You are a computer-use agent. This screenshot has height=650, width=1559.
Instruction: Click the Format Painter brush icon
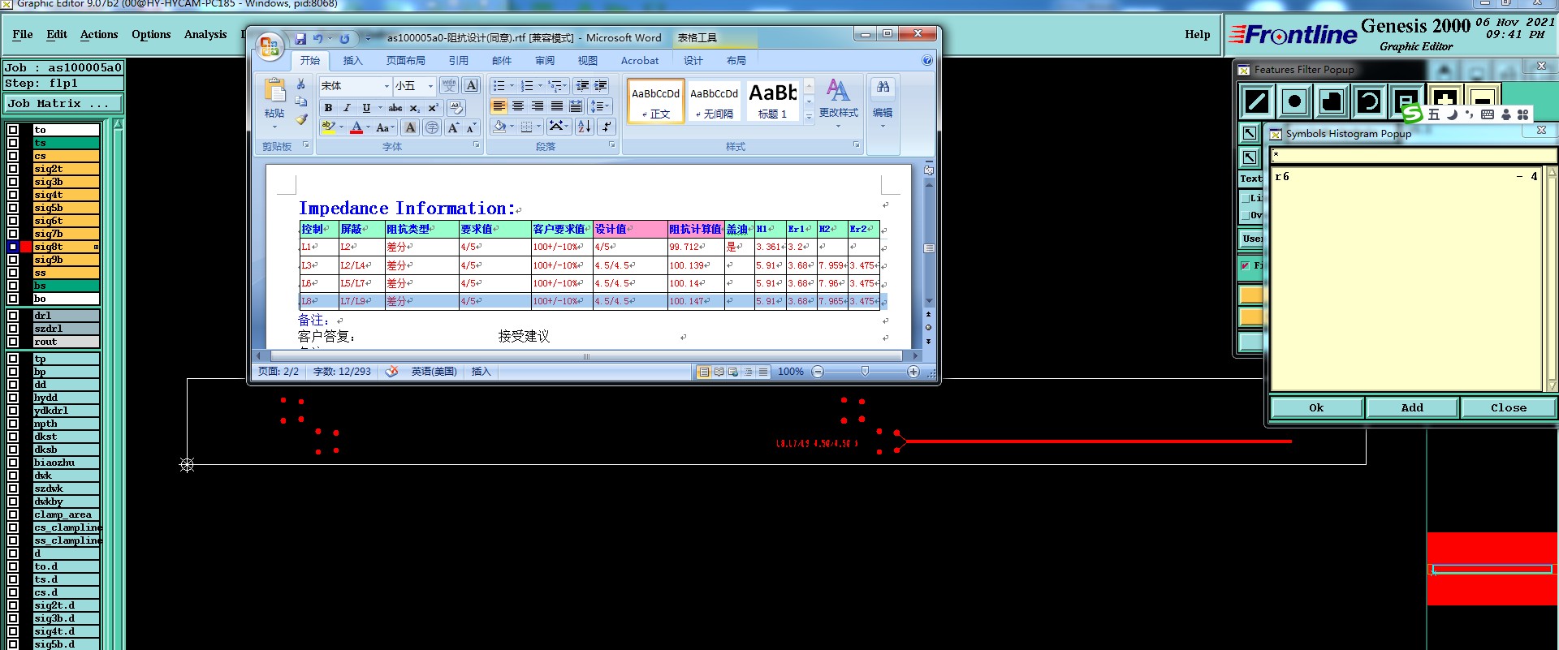[x=301, y=119]
